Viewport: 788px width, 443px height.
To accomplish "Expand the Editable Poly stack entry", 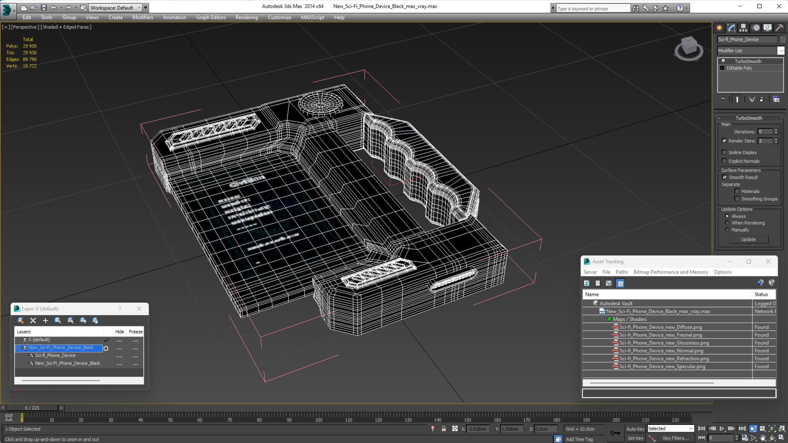I will click(722, 68).
